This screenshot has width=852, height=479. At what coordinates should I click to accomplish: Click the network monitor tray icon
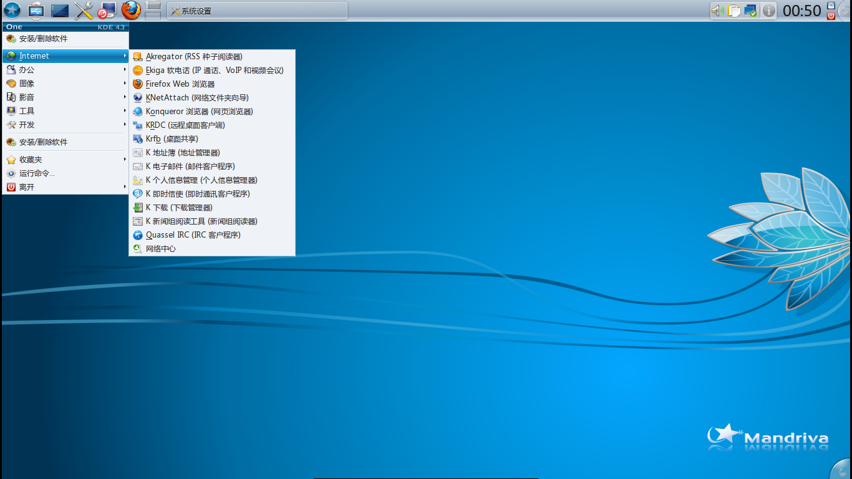point(750,11)
